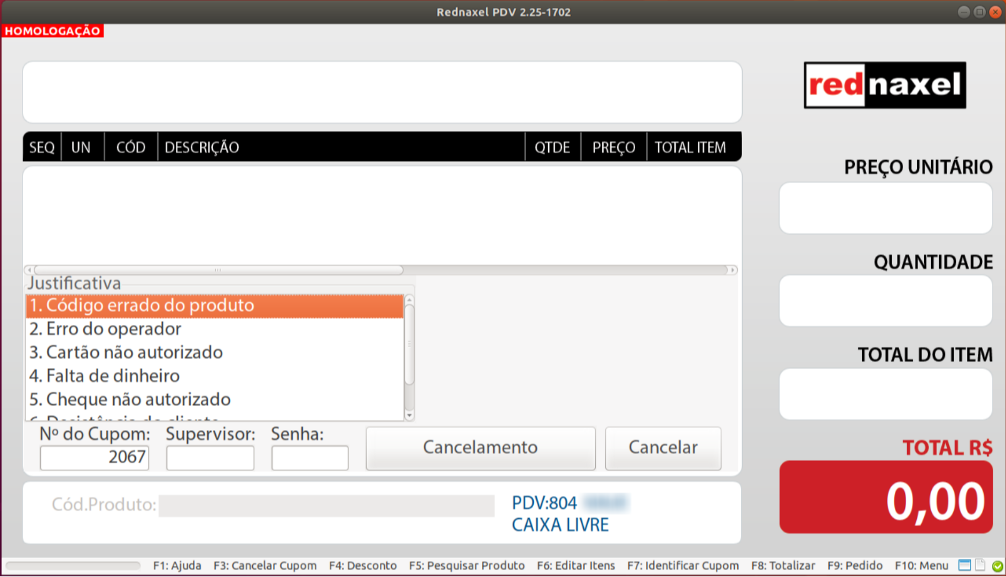The image size is (1006, 577).
Task: Click F3: Cancelar Cupom
Action: [x=265, y=565]
